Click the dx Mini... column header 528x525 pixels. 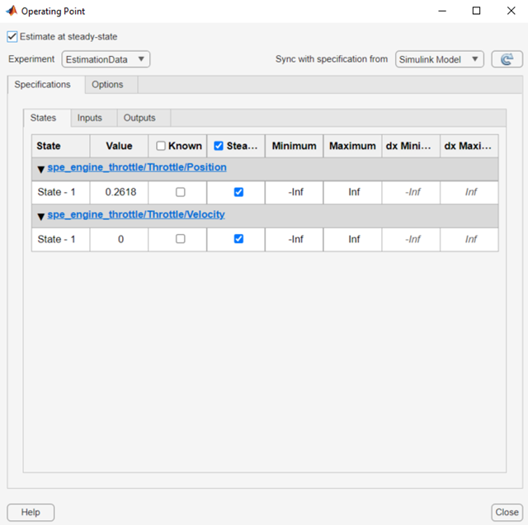point(411,146)
